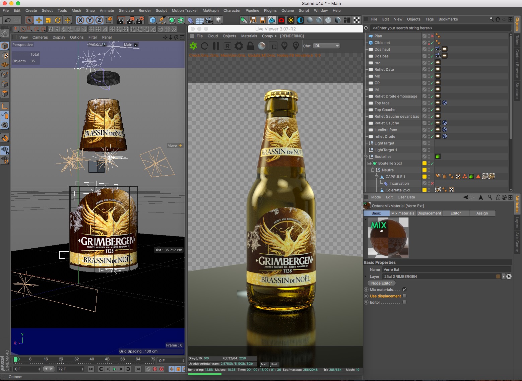The width and height of the screenshot is (522, 381).
Task: Jump to the end of the animation
Action: coord(138,369)
